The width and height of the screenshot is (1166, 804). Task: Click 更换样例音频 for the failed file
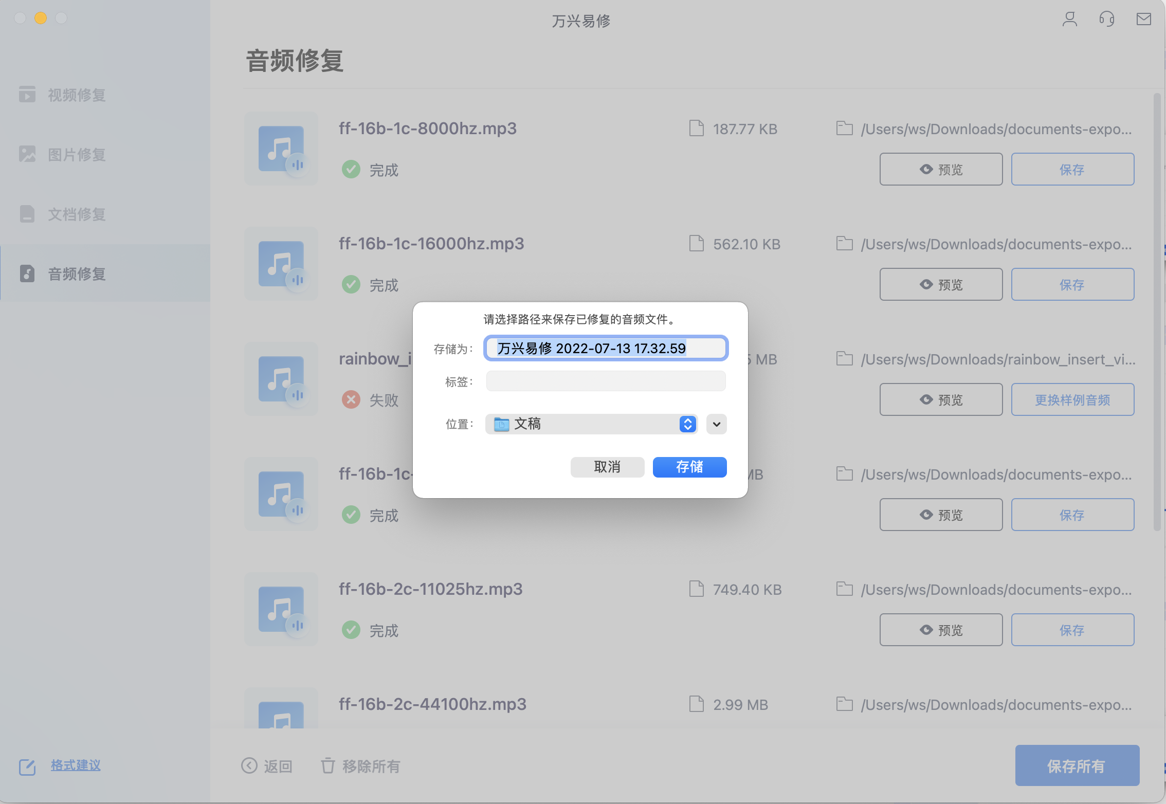(1073, 399)
